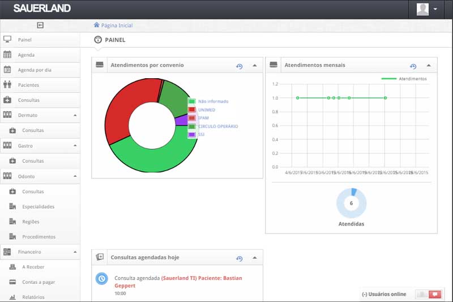Click the Odonto section icon
This screenshot has width=453, height=302.
click(7, 176)
